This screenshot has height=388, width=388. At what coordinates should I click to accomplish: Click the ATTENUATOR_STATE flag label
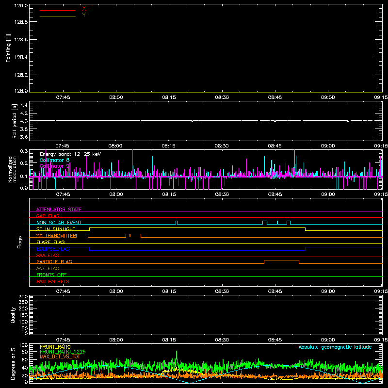click(x=59, y=210)
